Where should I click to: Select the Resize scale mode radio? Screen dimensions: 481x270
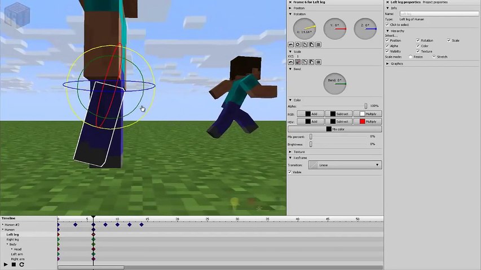coord(411,57)
